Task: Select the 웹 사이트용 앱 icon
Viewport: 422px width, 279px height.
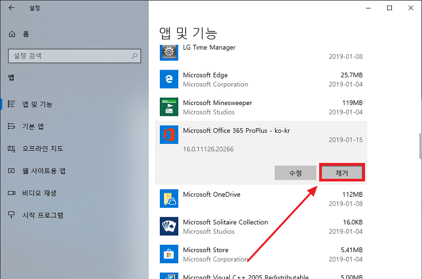Action: click(x=11, y=170)
